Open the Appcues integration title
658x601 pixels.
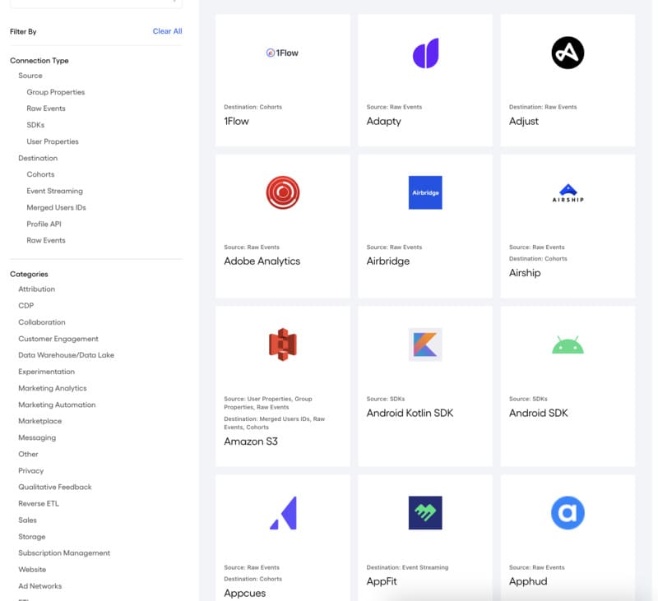click(x=244, y=593)
